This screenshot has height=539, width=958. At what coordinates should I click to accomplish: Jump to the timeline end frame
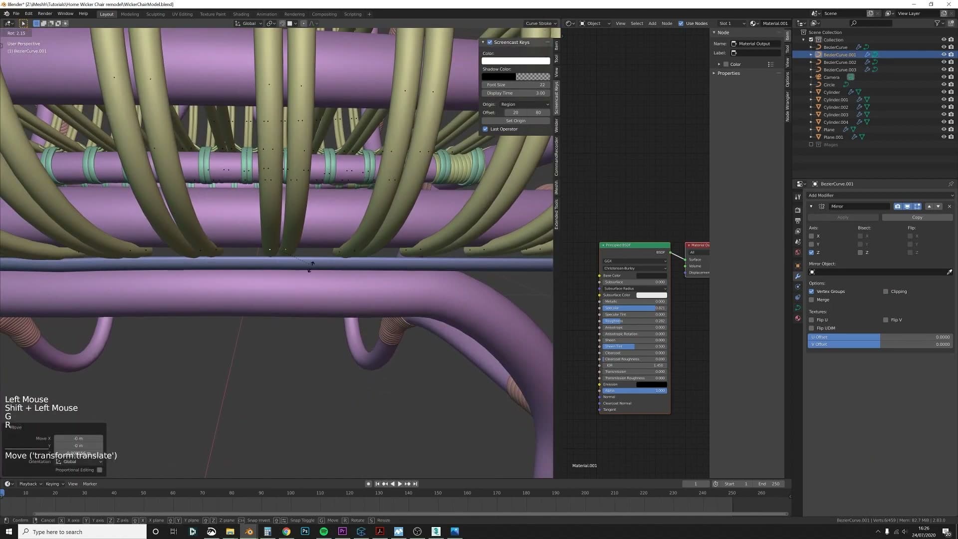pos(415,484)
